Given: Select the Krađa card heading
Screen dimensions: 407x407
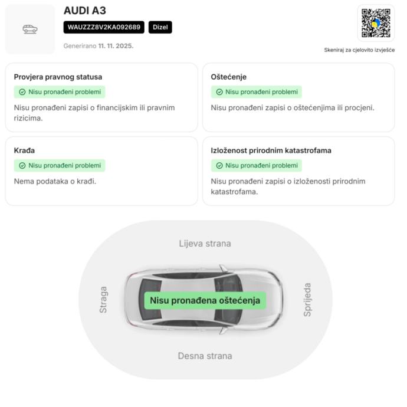Looking at the screenshot, I should 24,150.
